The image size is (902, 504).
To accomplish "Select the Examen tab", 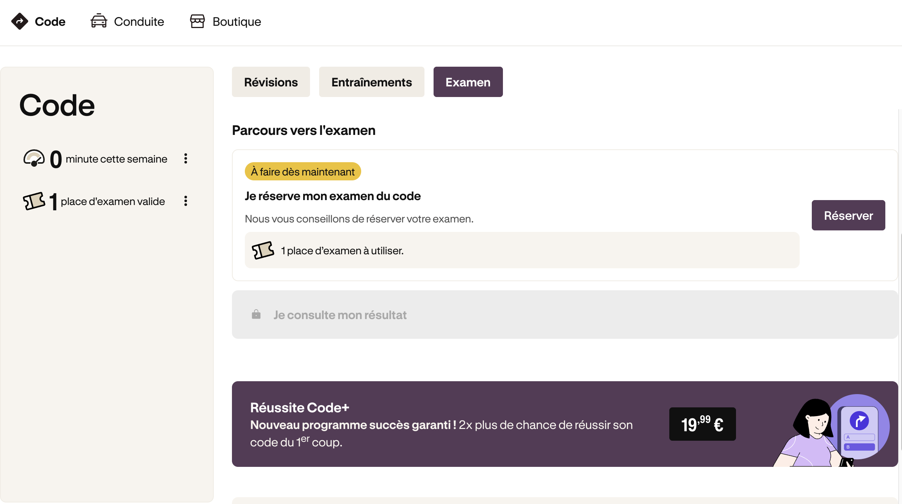I will click(x=468, y=82).
